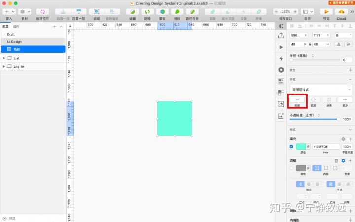Click the 差集 difference icon
Image resolution: width=355 pixels, height=222 pixels.
coord(259,12)
